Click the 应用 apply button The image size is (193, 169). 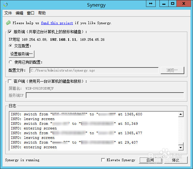[x=150, y=160]
